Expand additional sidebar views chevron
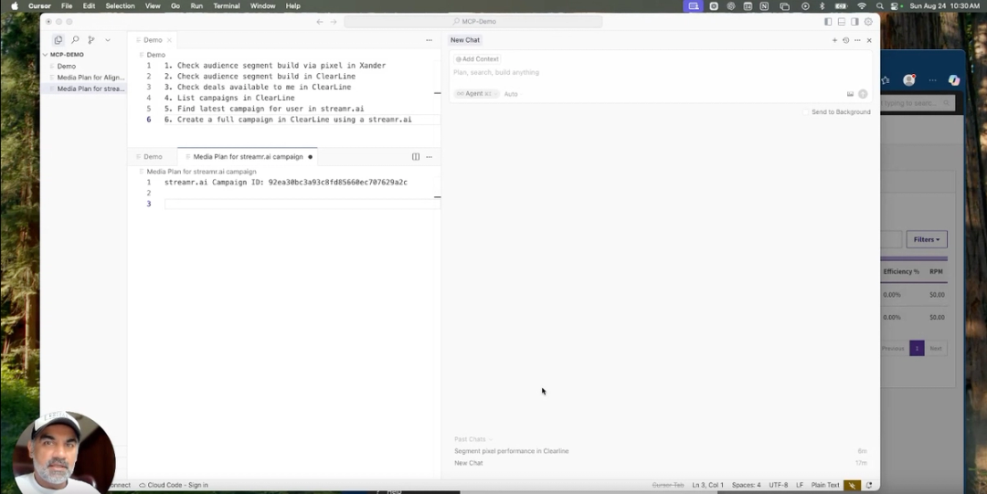The width and height of the screenshot is (987, 494). pyautogui.click(x=108, y=39)
